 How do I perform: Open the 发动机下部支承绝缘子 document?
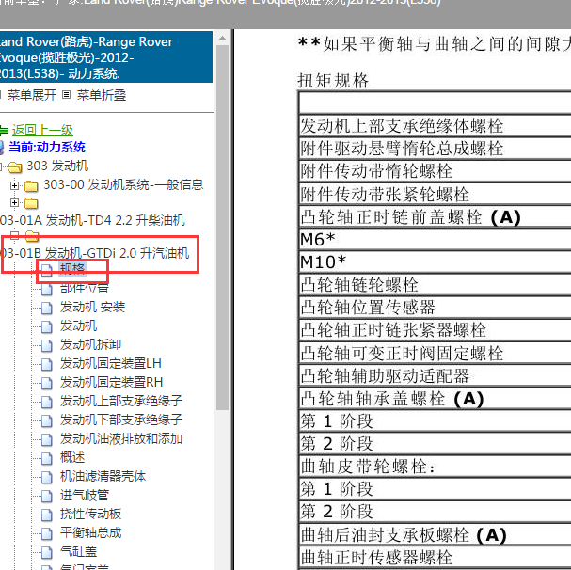121,420
